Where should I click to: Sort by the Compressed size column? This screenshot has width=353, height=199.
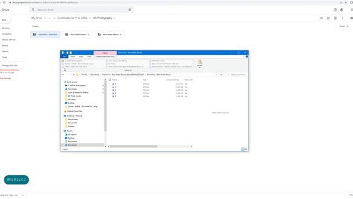click(173, 80)
